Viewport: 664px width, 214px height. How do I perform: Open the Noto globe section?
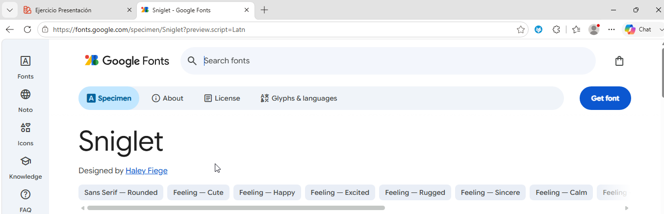coord(26,101)
